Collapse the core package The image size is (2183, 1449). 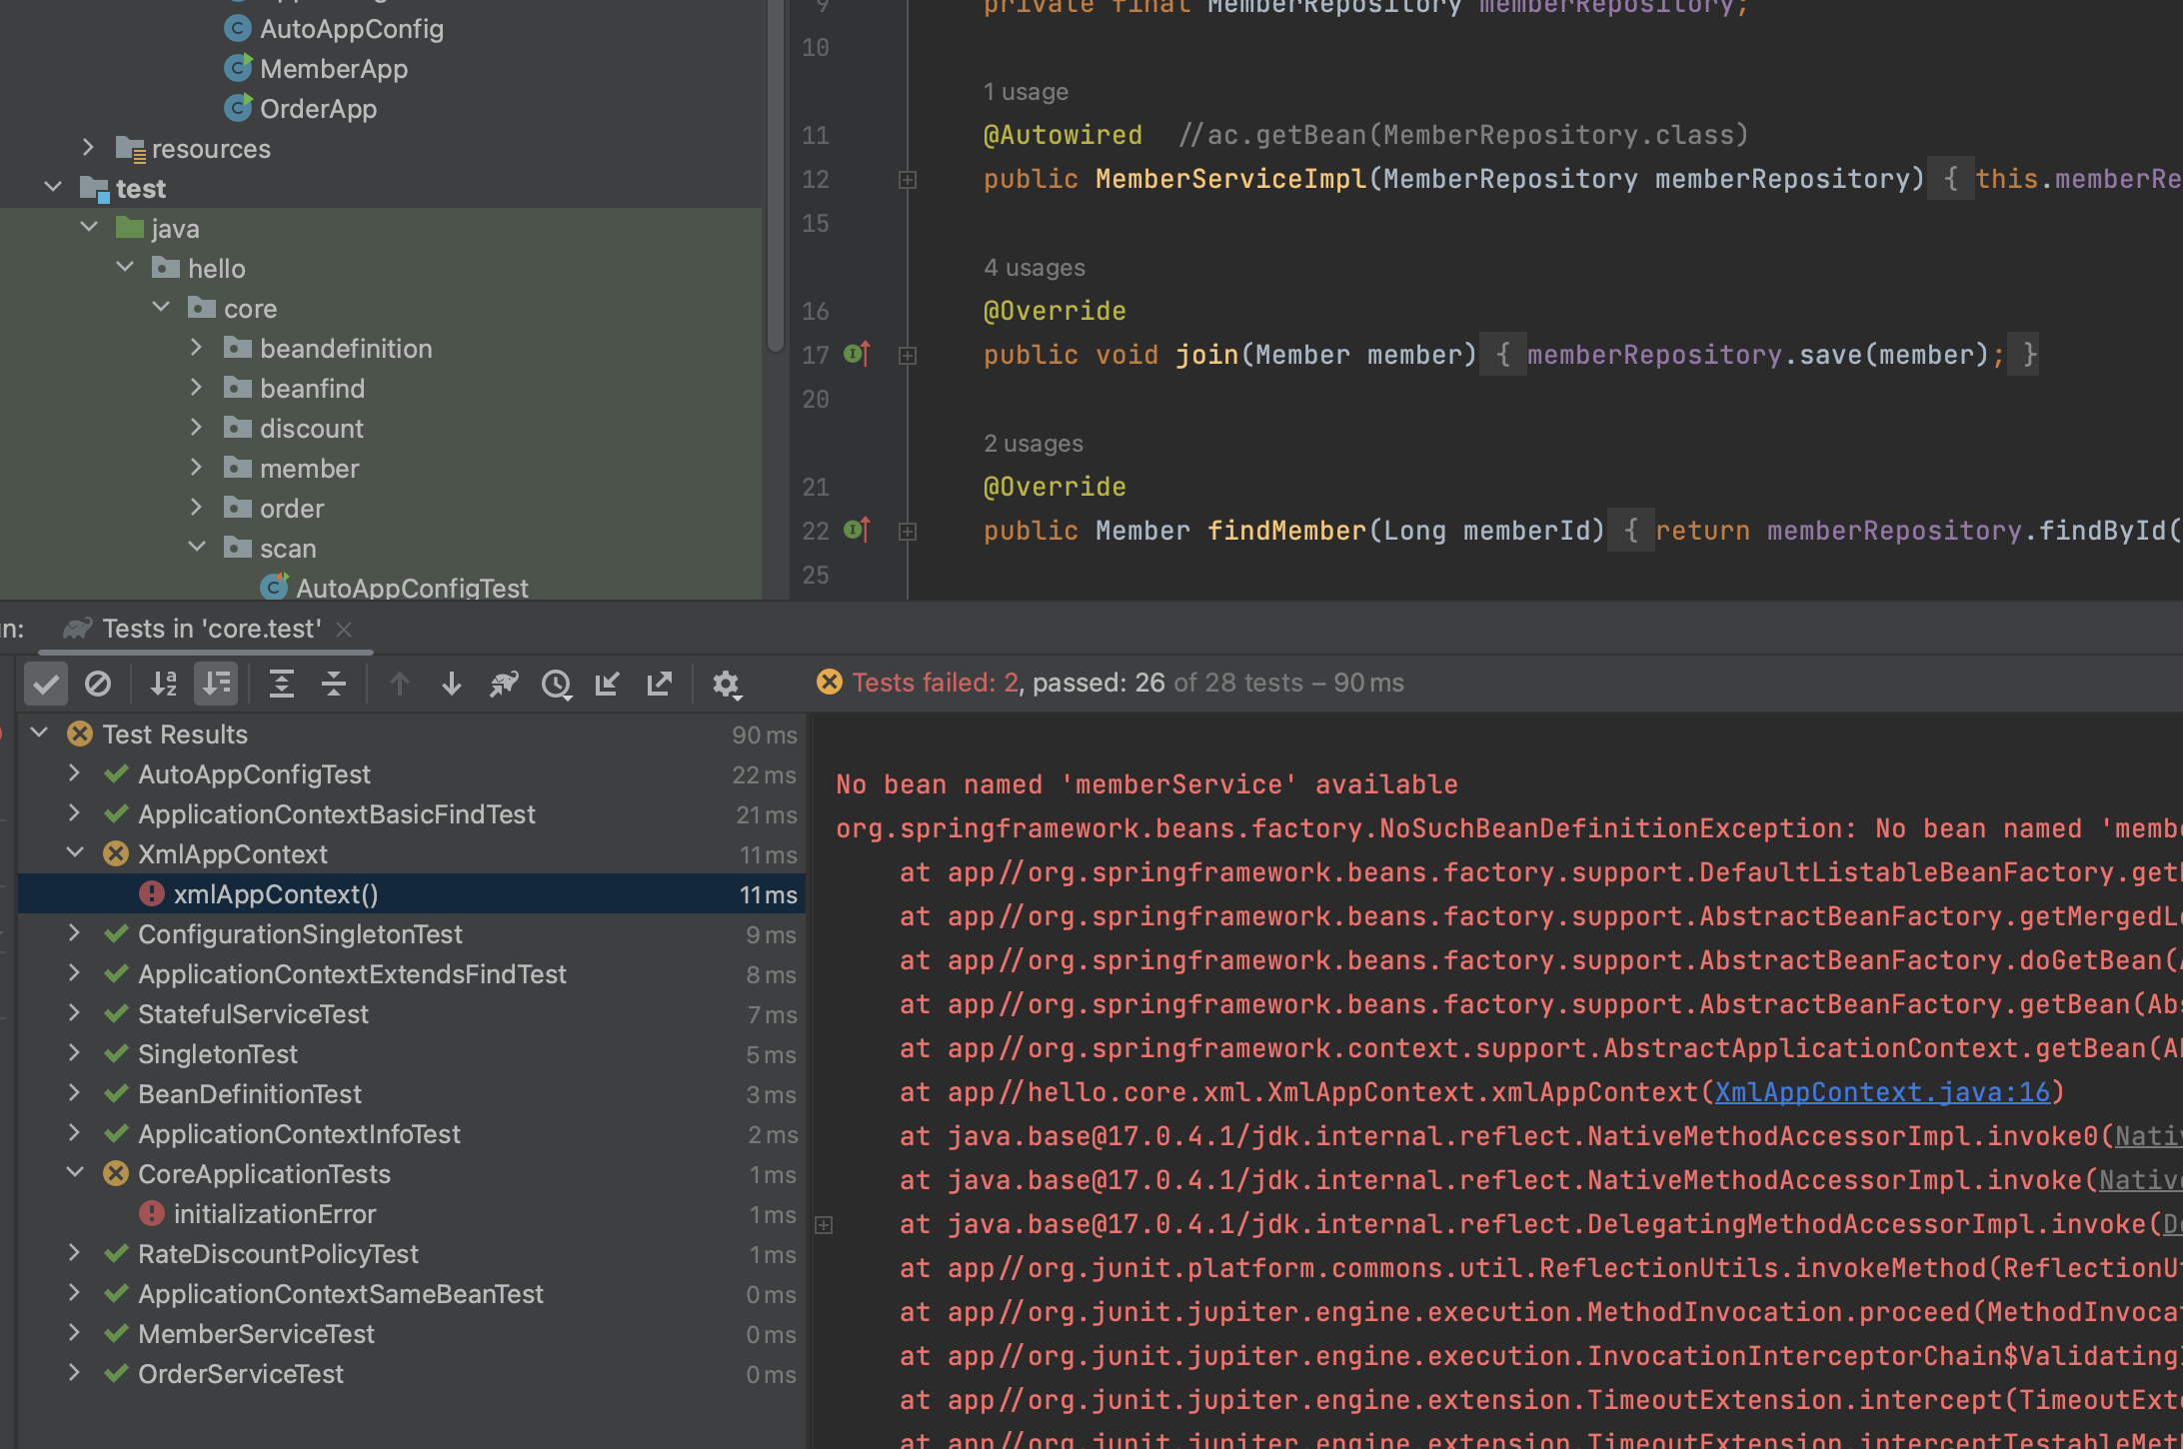160,307
